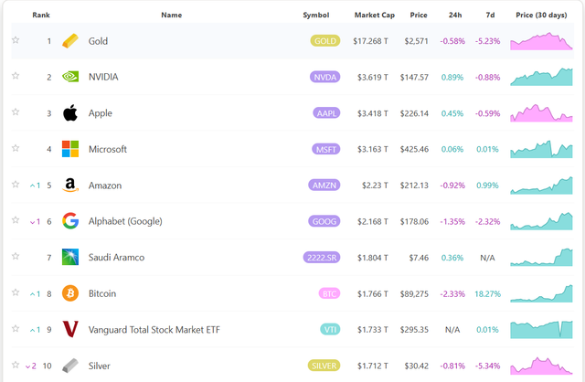Star the Vanguard Total Stock Market ETF row
The width and height of the screenshot is (585, 382).
[x=16, y=329]
